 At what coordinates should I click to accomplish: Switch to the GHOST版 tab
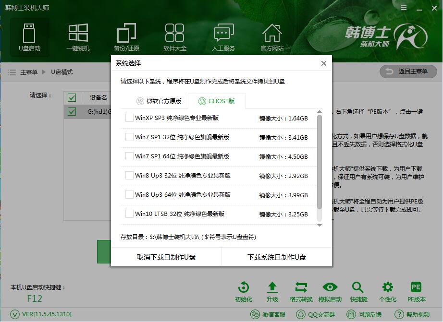(x=217, y=101)
